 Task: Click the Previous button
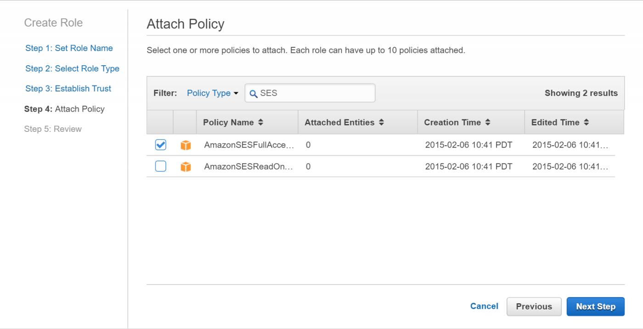[x=534, y=306]
